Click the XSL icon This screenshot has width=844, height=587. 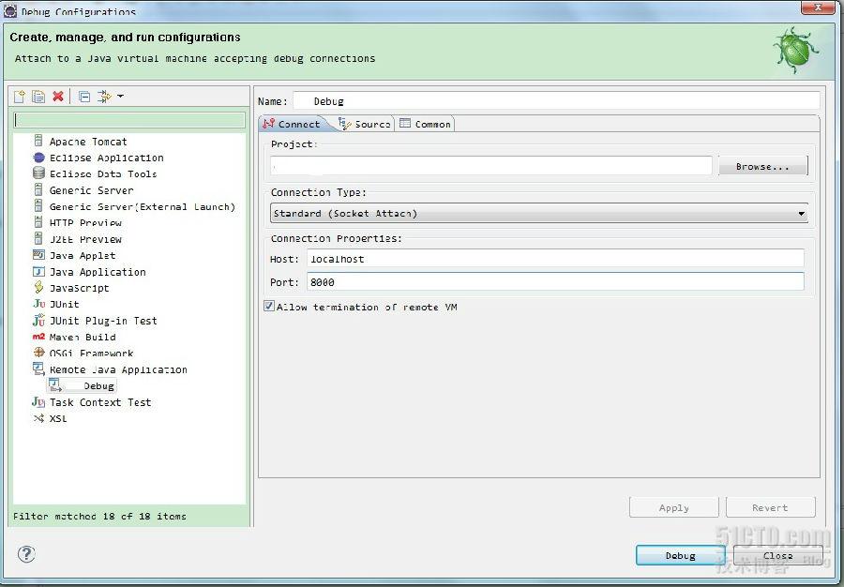click(x=38, y=418)
